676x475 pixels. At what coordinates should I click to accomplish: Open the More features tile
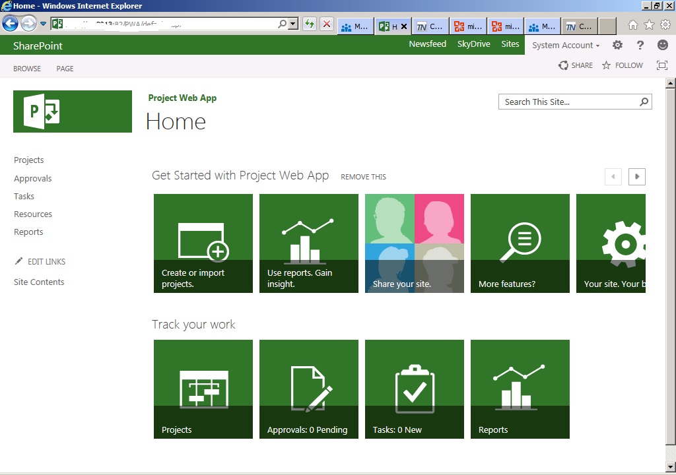click(520, 243)
